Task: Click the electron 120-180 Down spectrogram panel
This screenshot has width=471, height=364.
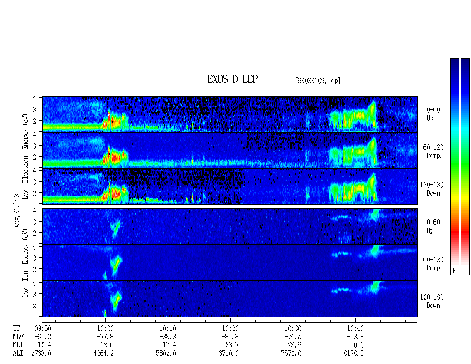Action: point(230,186)
